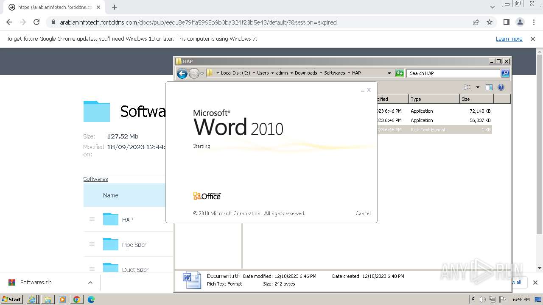
Task: Open the More view options dropdown arrow
Action: tap(478, 87)
